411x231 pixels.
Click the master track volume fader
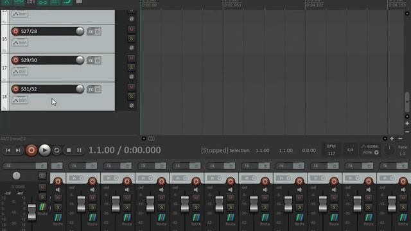pyautogui.click(x=32, y=212)
